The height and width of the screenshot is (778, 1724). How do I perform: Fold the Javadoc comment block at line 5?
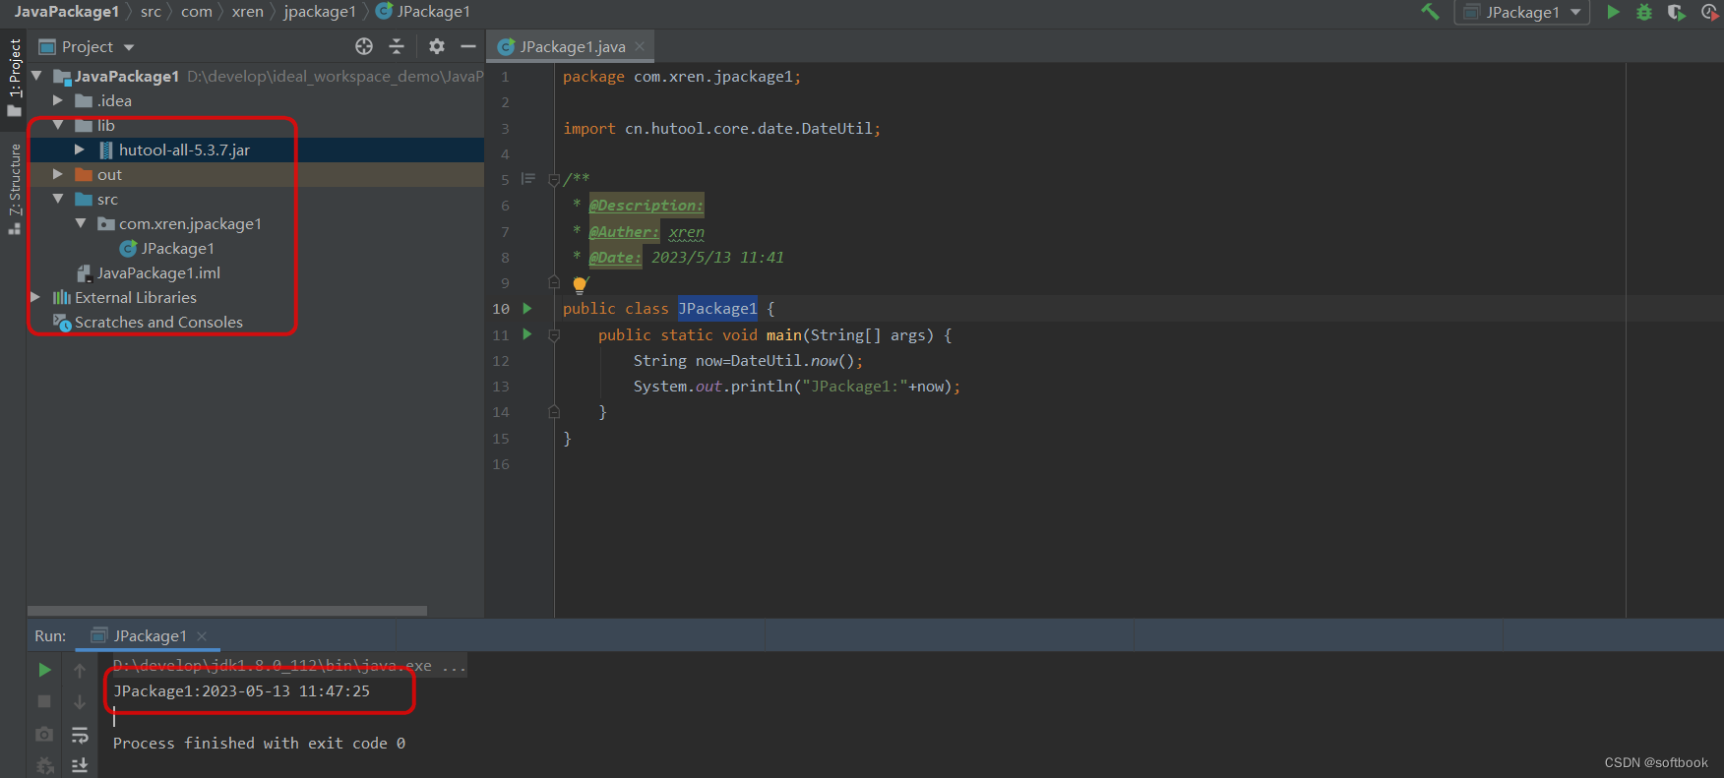[554, 180]
